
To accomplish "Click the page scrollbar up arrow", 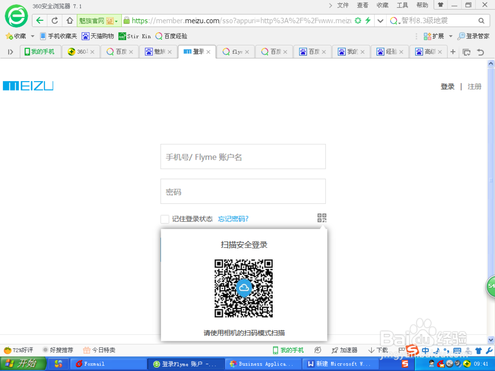I will 491,63.
